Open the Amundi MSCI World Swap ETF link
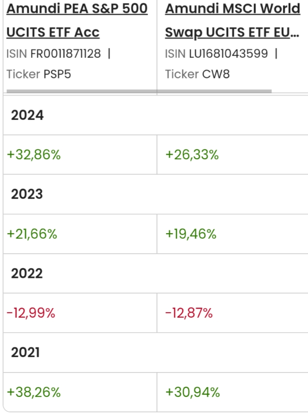 pos(232,21)
